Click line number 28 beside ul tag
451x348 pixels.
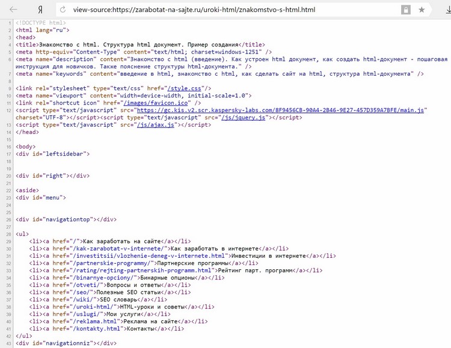point(9,234)
